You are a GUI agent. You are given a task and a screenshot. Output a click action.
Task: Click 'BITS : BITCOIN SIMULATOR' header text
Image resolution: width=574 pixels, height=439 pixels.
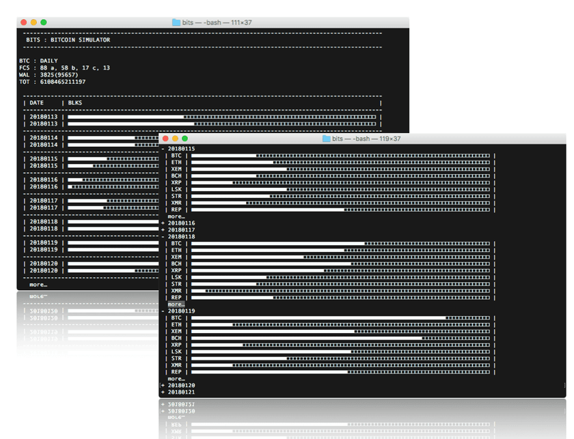click(68, 40)
